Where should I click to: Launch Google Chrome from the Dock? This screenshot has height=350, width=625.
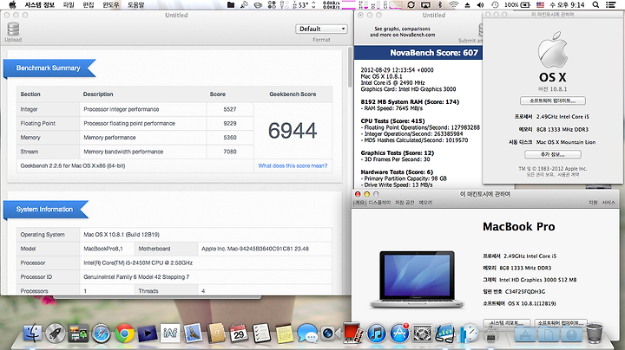[124, 334]
